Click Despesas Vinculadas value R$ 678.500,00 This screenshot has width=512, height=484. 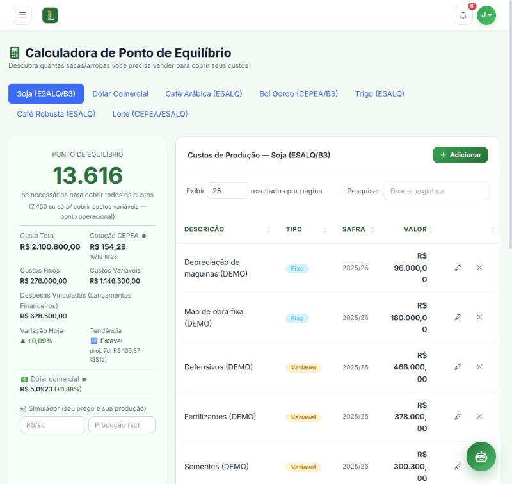(x=44, y=316)
